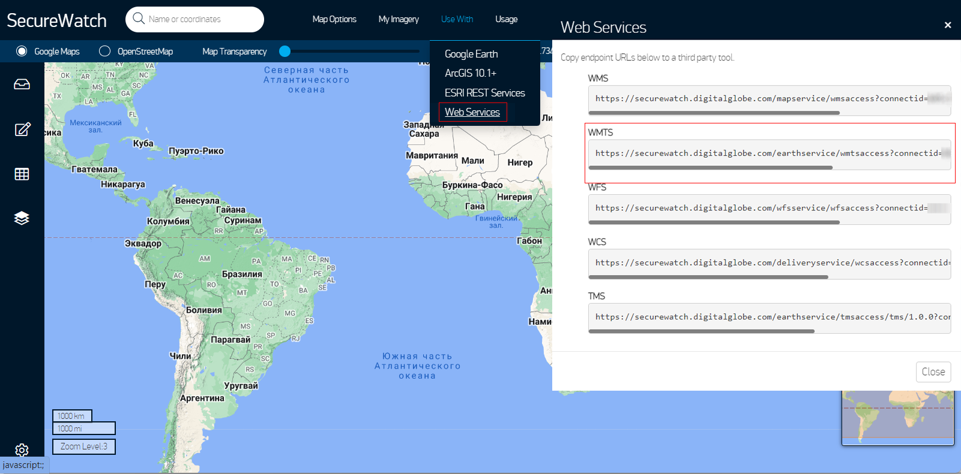
Task: Select the Google Maps radio button
Action: coord(22,51)
